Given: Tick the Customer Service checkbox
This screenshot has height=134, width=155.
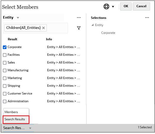Looking at the screenshot, I should tap(5, 94).
